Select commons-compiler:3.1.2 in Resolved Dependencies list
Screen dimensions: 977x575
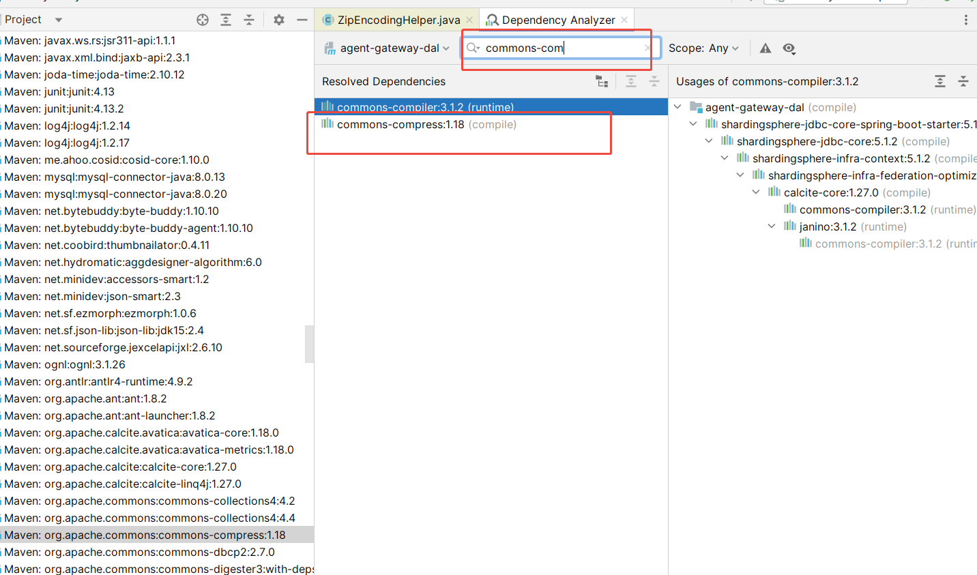pos(491,107)
